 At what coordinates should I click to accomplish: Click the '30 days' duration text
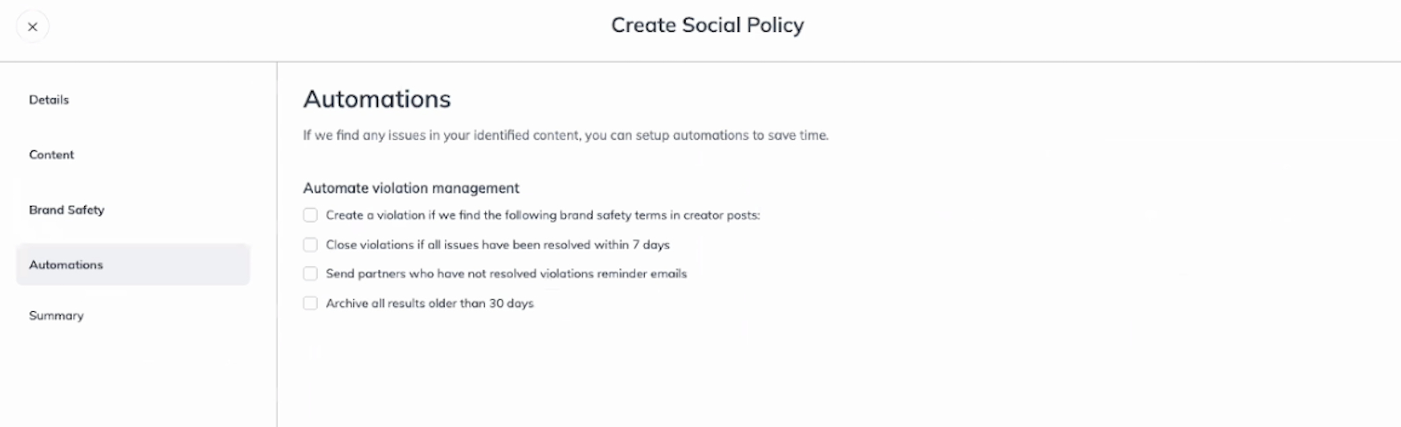[x=511, y=304]
